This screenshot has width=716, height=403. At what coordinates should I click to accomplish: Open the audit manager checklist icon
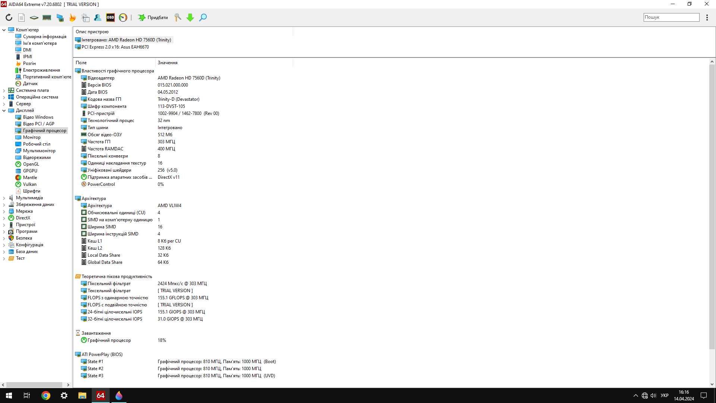[x=85, y=18]
